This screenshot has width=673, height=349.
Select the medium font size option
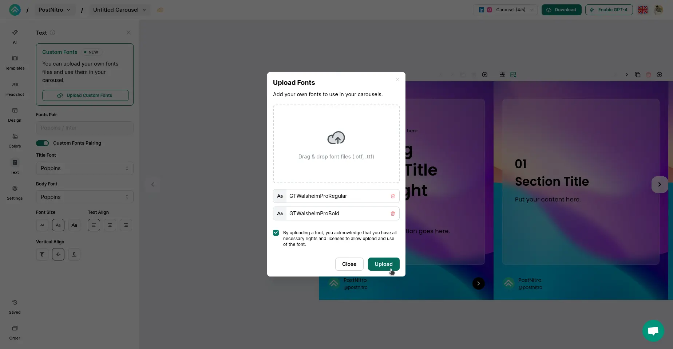click(x=58, y=225)
